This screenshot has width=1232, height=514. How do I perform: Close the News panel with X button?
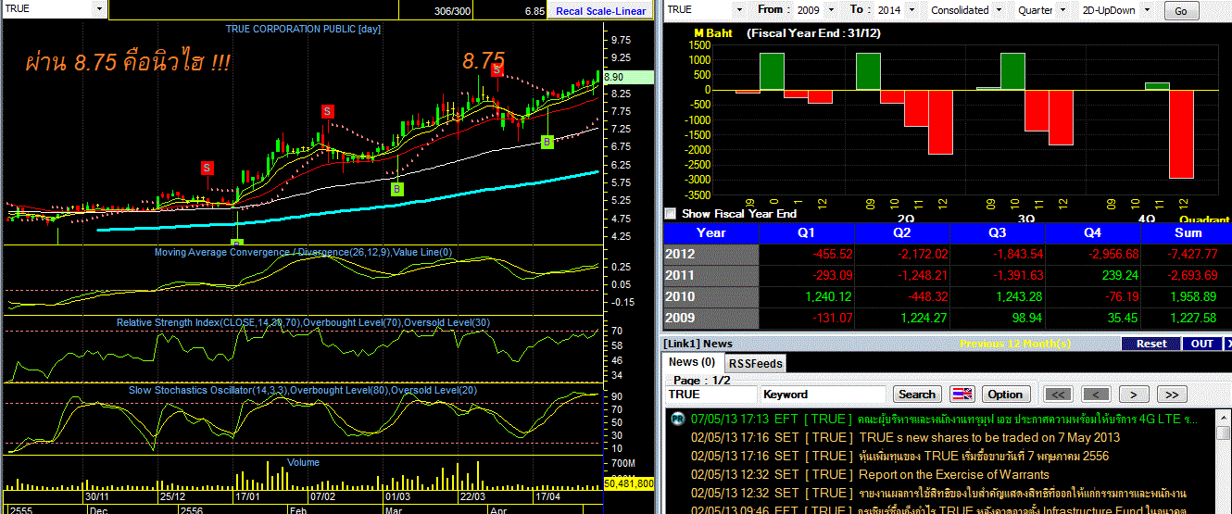(1228, 344)
